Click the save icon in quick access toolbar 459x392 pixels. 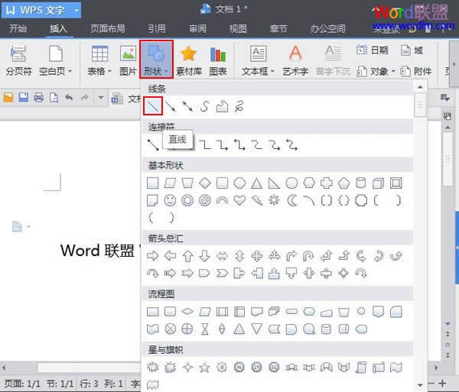pyautogui.click(x=23, y=98)
